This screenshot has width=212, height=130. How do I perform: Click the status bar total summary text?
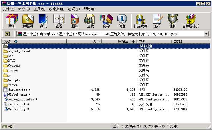pyautogui.click(x=146, y=126)
